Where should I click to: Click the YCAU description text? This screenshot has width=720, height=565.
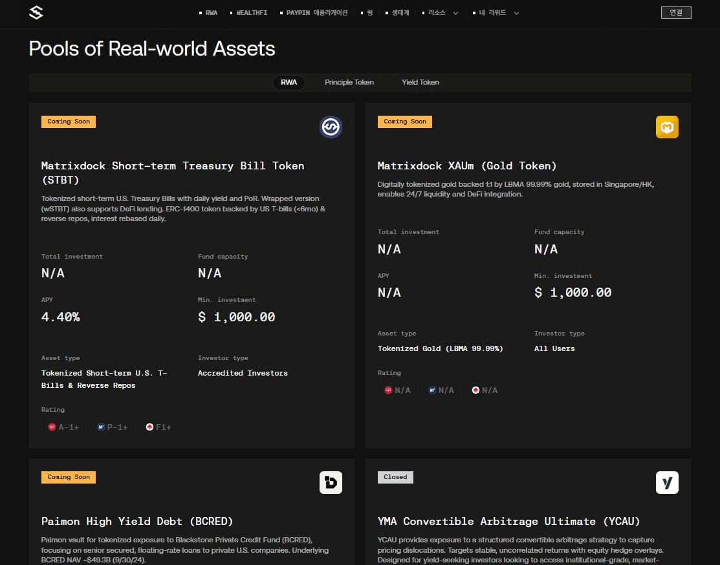(x=521, y=550)
